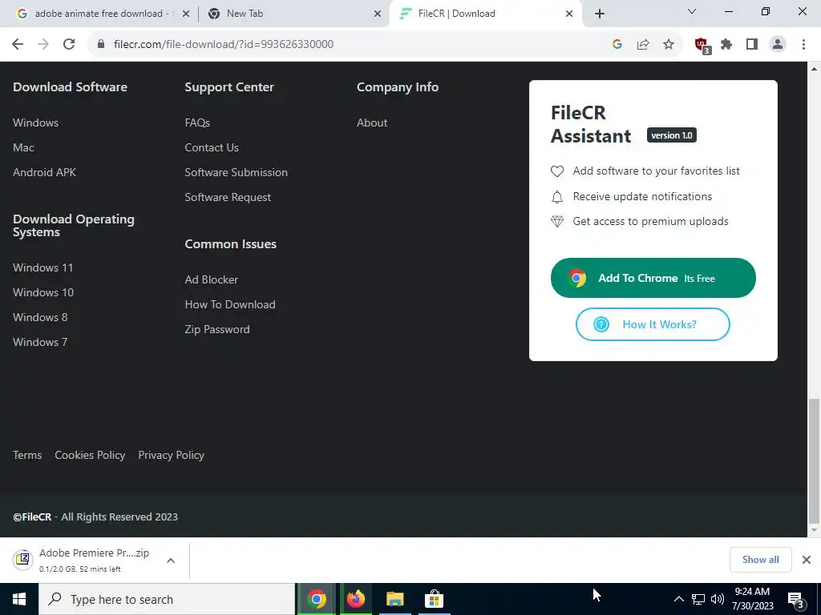
Task: Open the Windows 10 download link
Action: click(x=43, y=292)
